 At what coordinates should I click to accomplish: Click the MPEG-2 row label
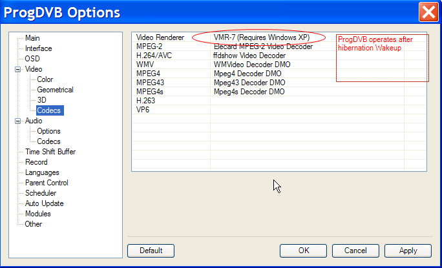(x=149, y=46)
